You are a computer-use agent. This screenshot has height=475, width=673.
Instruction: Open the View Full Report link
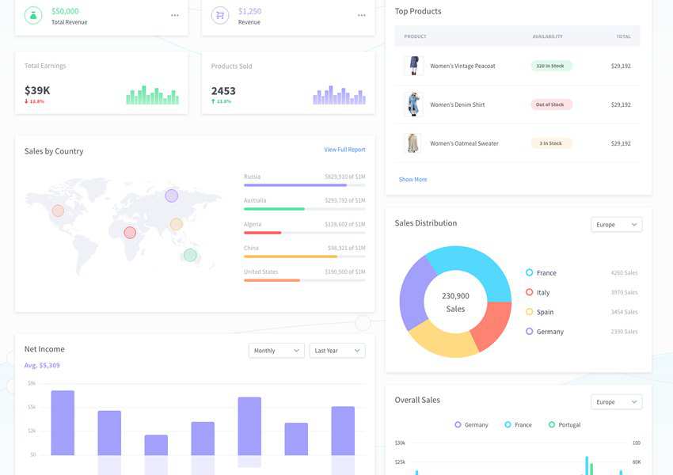344,150
